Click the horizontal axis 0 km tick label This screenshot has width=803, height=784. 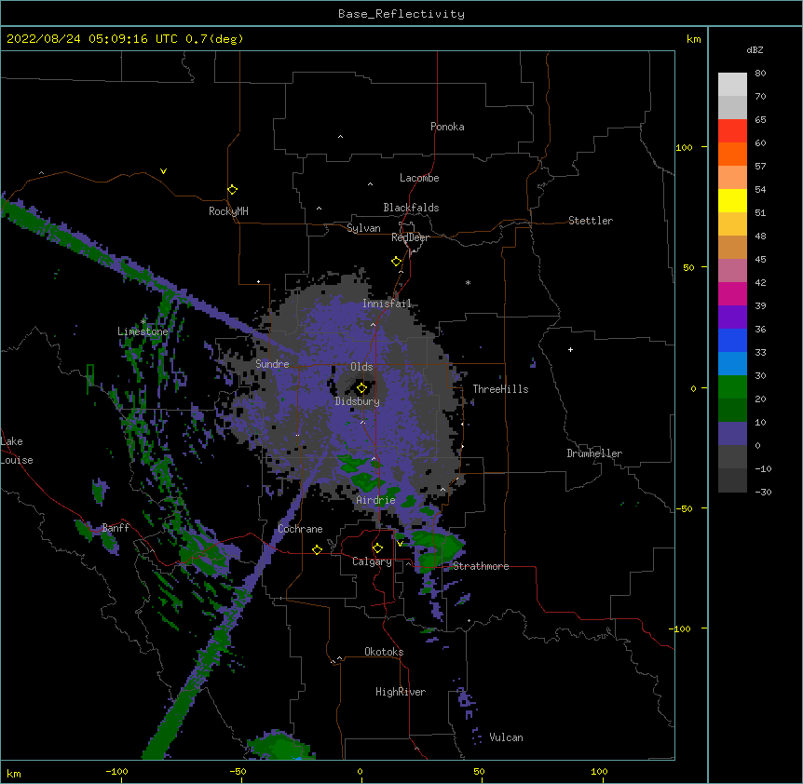(360, 772)
